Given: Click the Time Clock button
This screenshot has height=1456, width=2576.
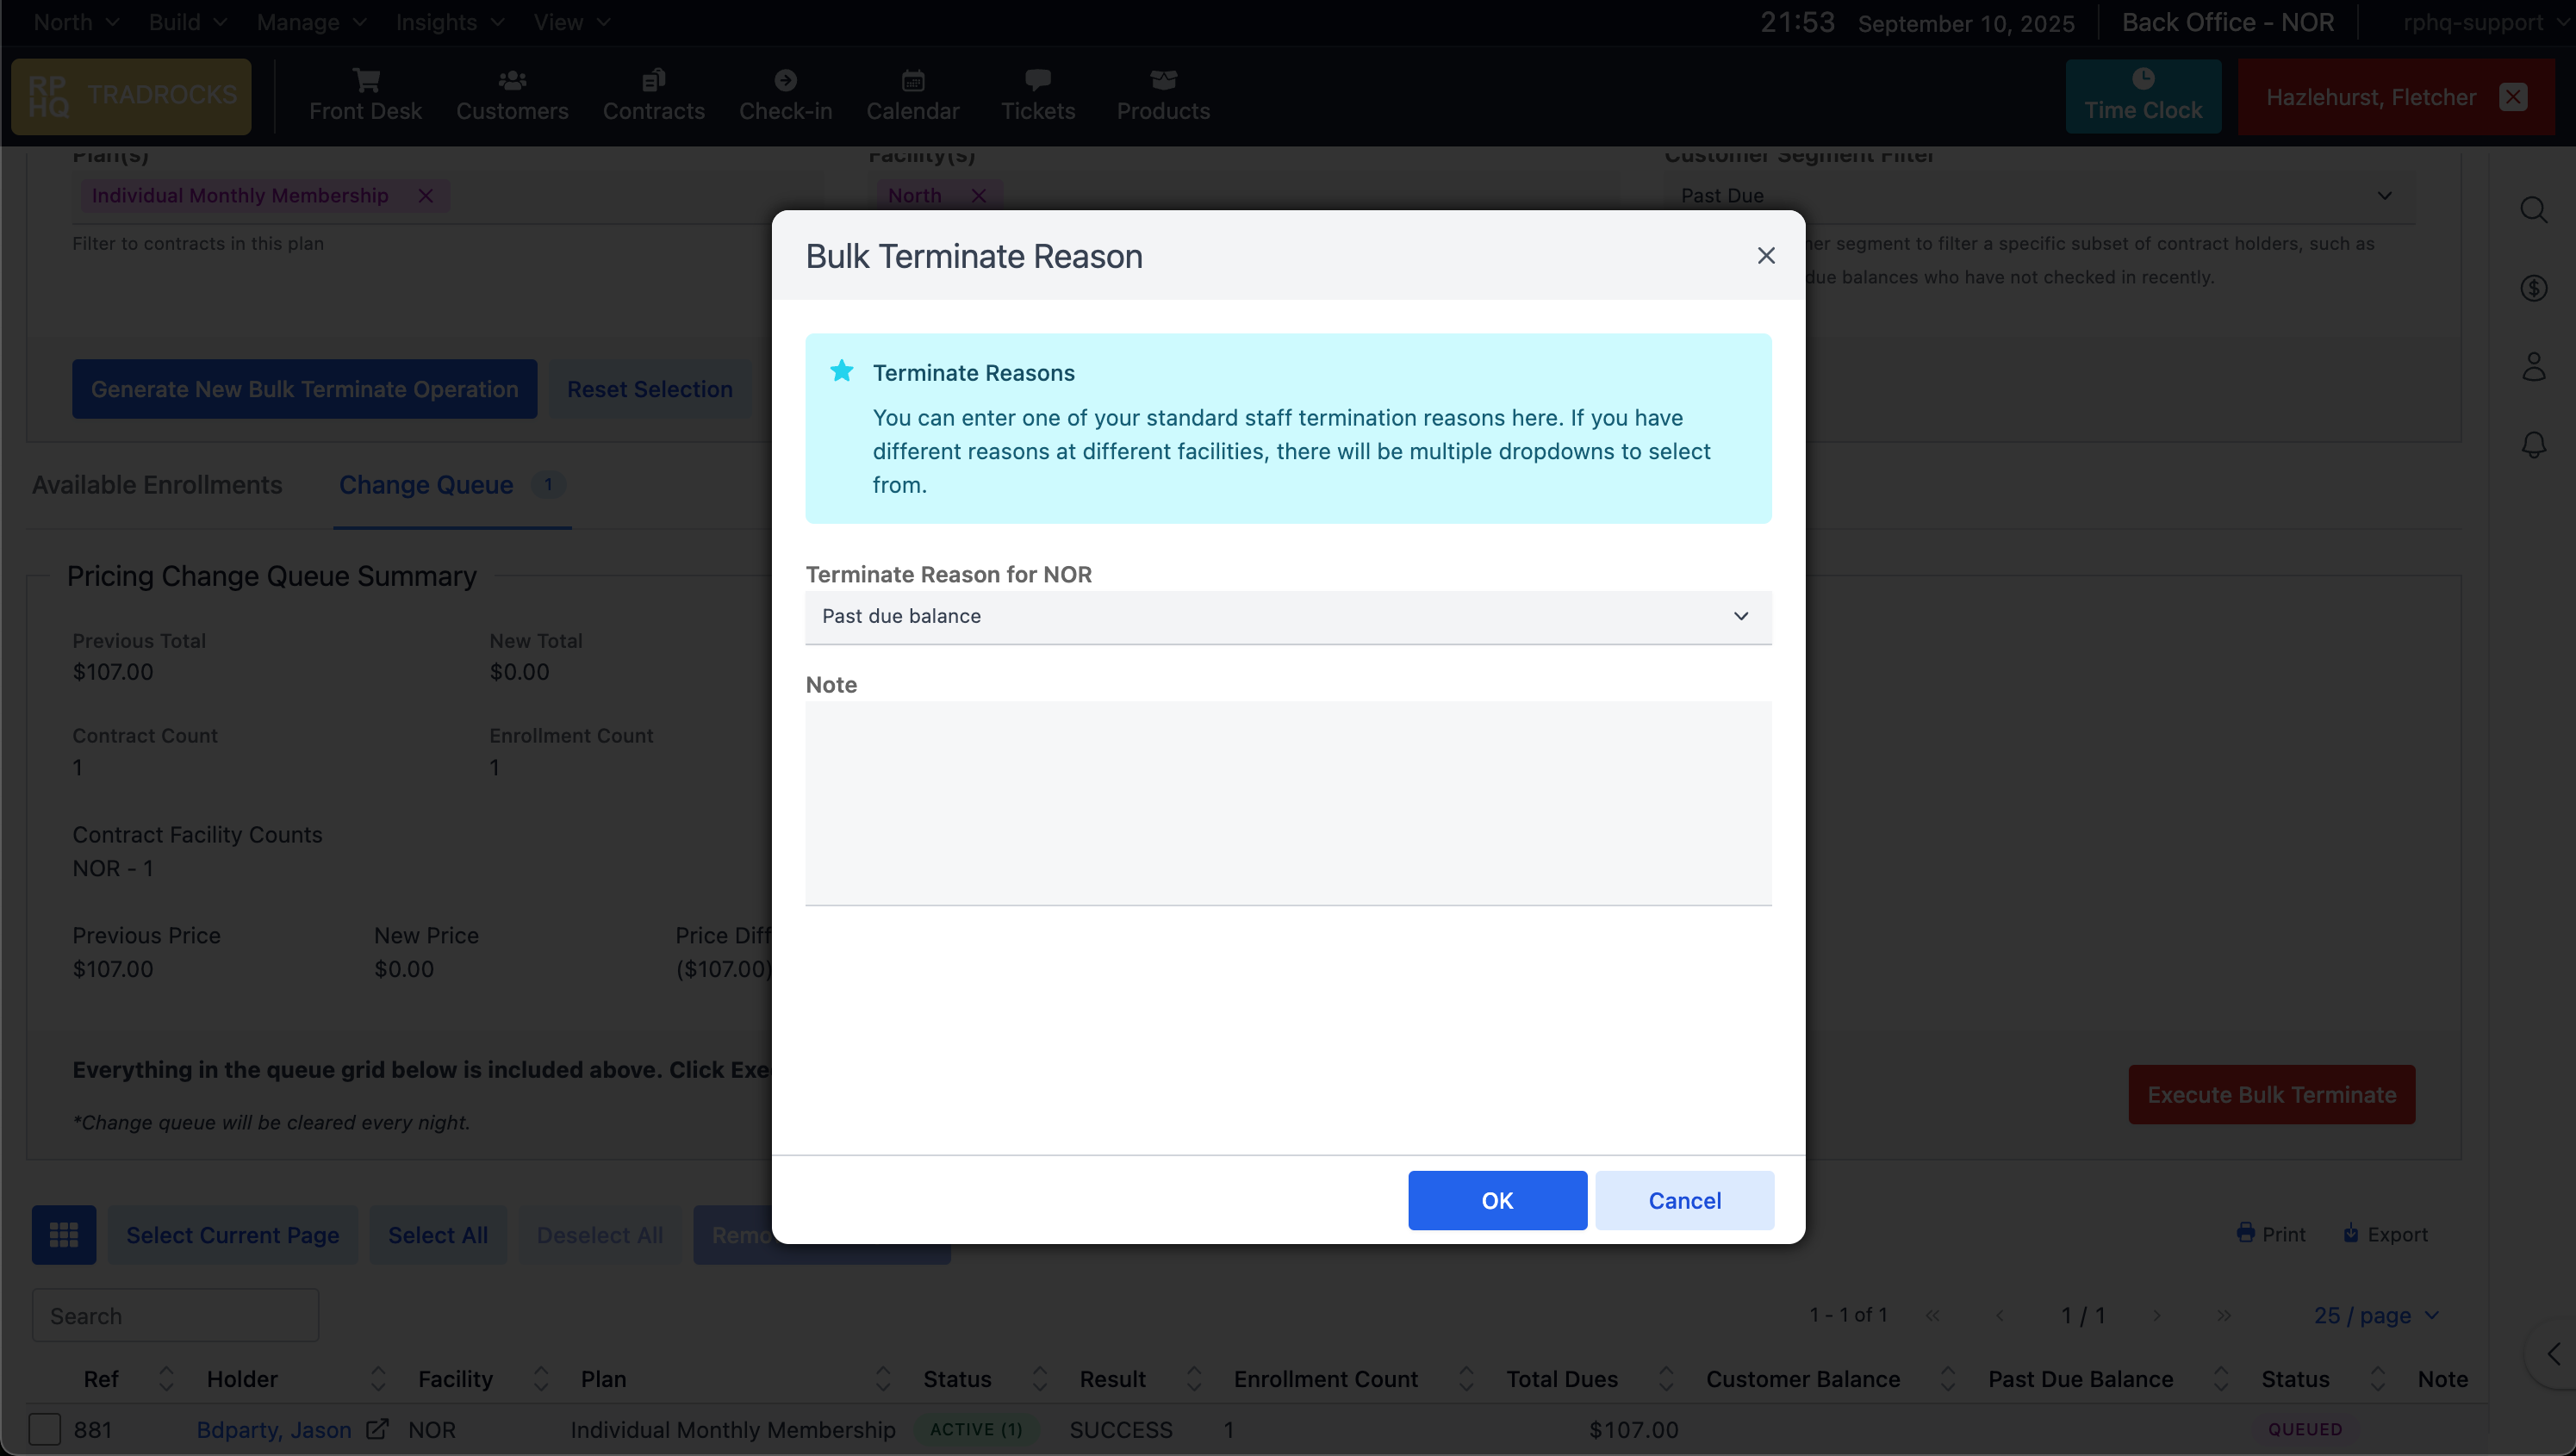Looking at the screenshot, I should click(2143, 96).
